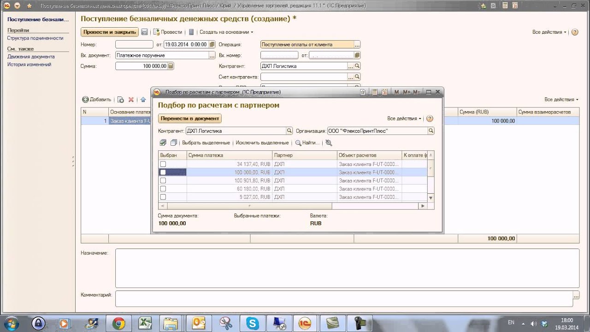Click ellipsis button at Комментарий field end
Viewport: 590px width, 332px height.
tap(576, 295)
